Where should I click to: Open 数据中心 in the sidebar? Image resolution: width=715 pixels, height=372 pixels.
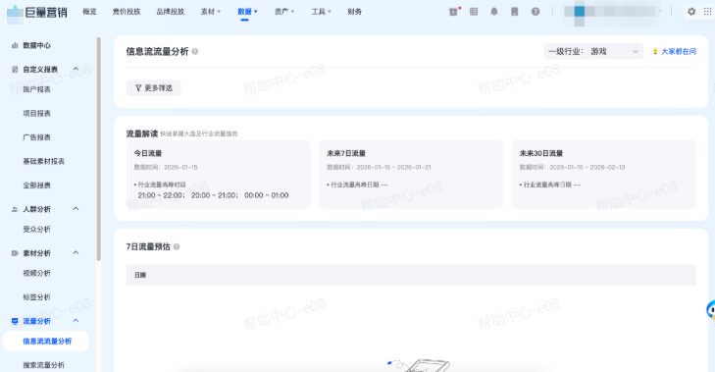37,46
